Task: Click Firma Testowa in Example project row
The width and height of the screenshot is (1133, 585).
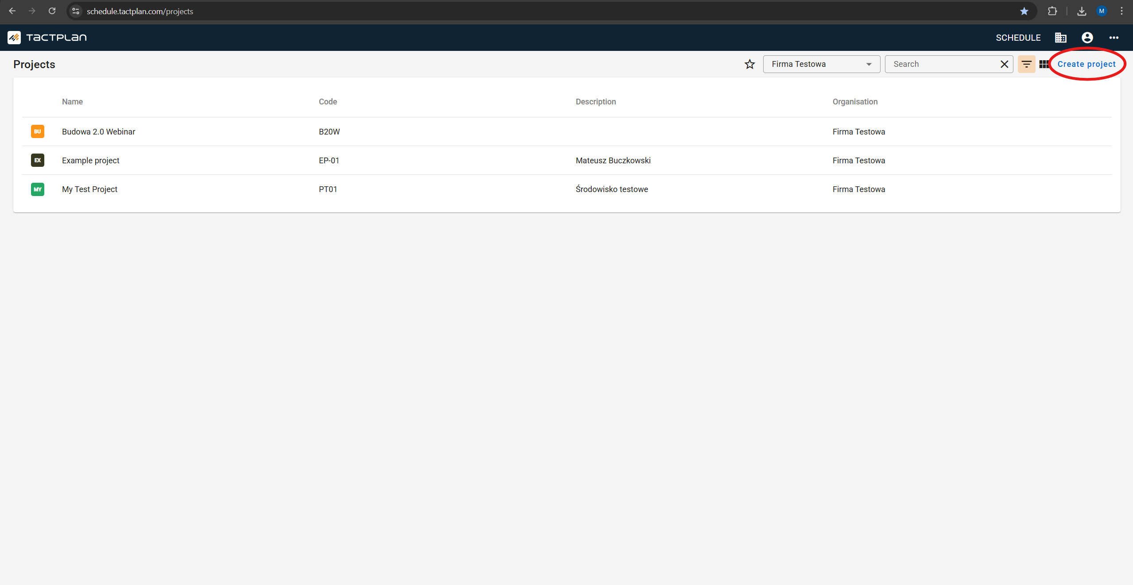Action: [x=858, y=160]
